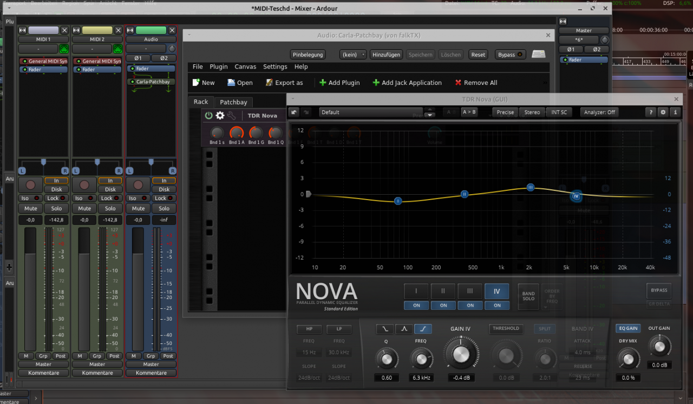Screen dimensions: 693x404
Task: Select the low shelf filter shape icon
Action: tap(385, 328)
